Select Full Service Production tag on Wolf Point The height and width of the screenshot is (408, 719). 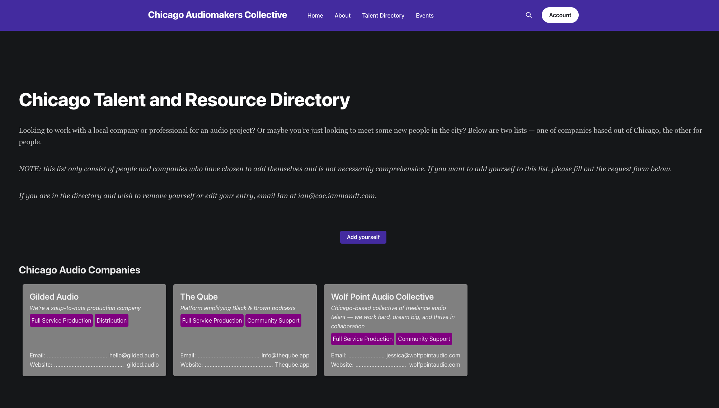pos(363,339)
